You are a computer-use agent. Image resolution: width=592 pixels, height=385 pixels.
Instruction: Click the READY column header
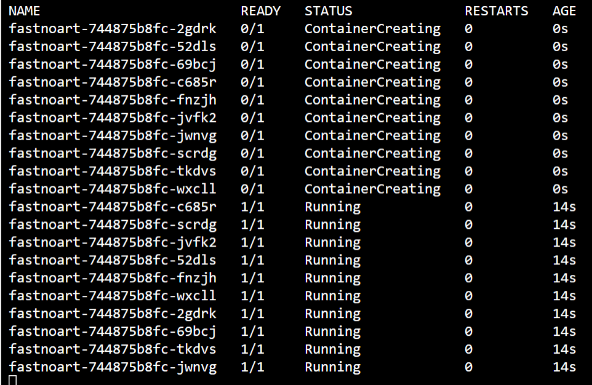(260, 11)
